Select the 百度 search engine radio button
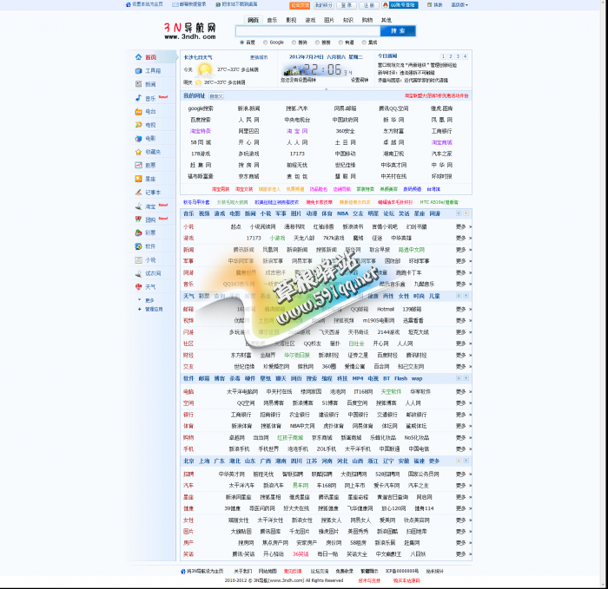 [x=242, y=43]
